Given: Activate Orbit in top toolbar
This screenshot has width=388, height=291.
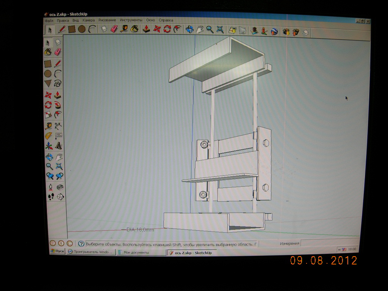Looking at the screenshot, I should [x=189, y=30].
